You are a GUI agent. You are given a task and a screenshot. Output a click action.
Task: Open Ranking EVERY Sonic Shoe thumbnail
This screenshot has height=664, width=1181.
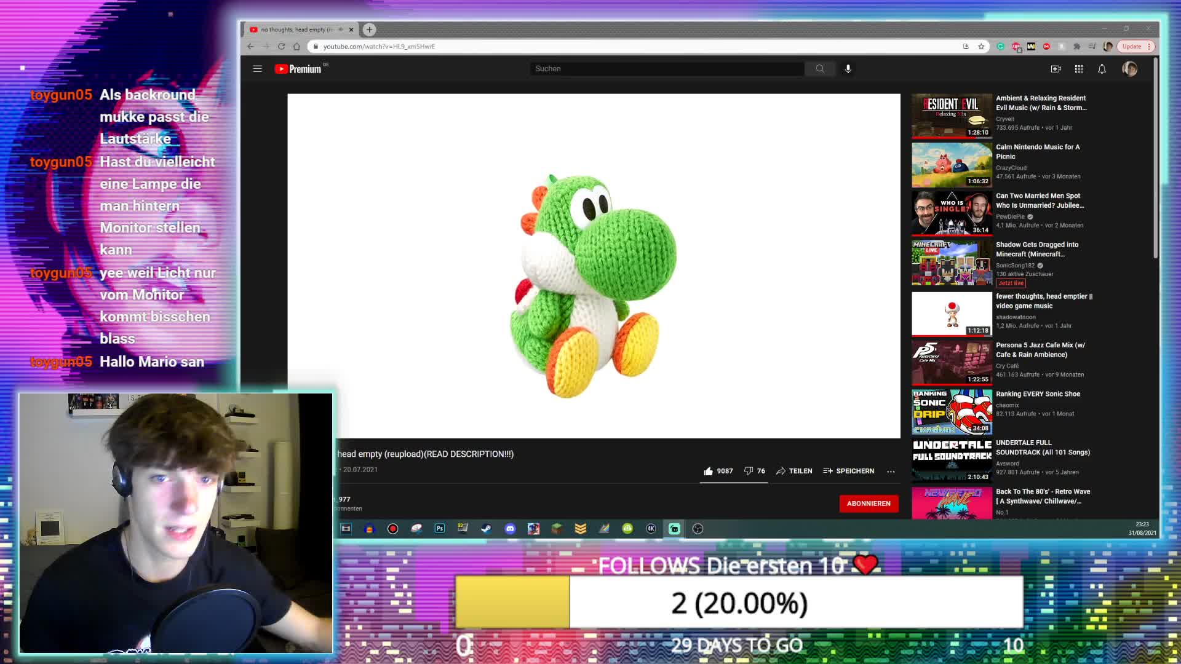952,411
